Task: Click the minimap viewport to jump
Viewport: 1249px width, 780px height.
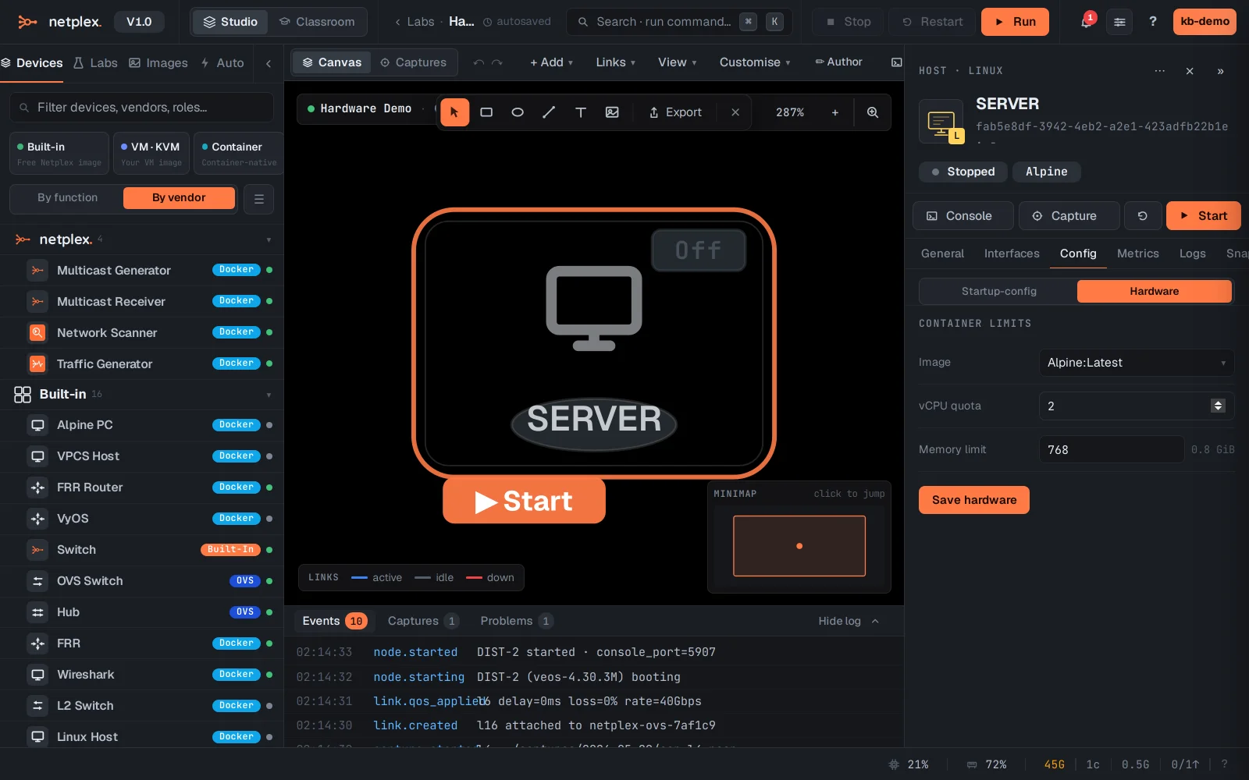Action: click(799, 546)
